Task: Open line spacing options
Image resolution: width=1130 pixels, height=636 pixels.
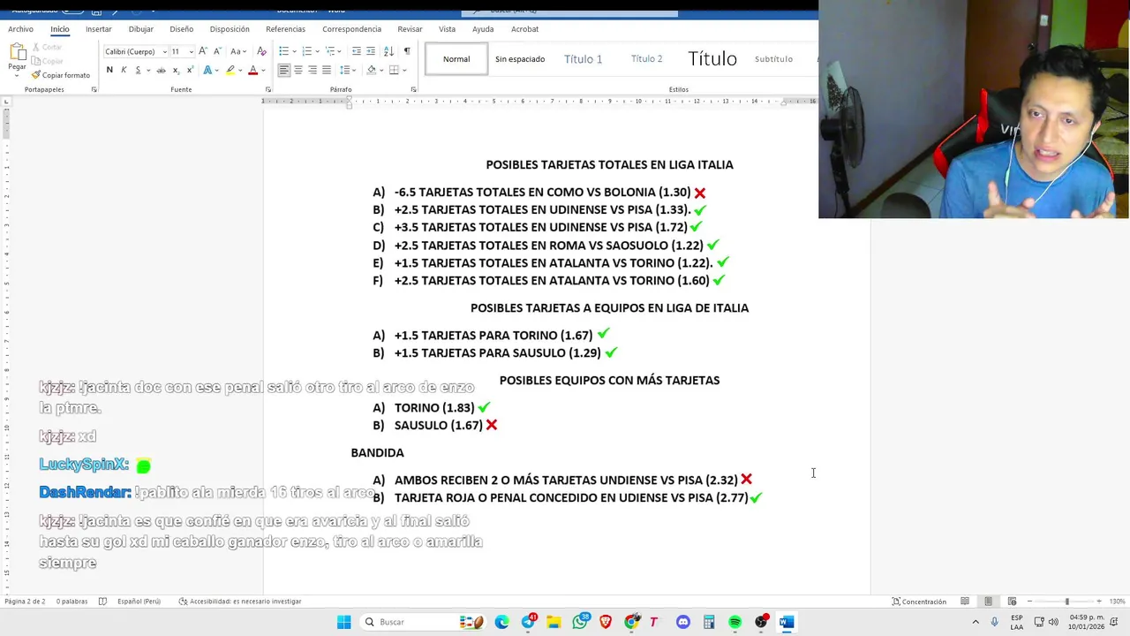Action: pyautogui.click(x=347, y=70)
